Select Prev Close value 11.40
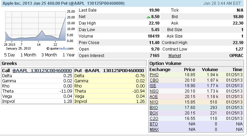This screenshot has width=247, height=137. coord(154,43)
